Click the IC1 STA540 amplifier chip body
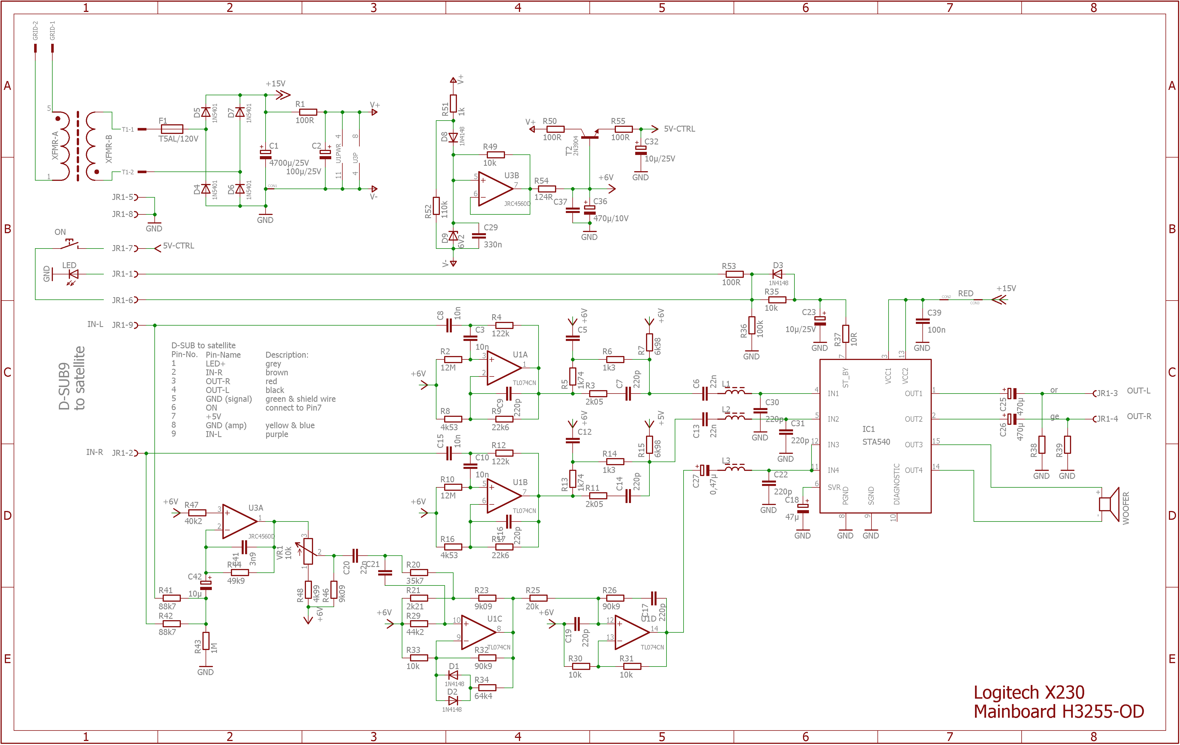Viewport: 1180px width, 745px height. [x=875, y=436]
